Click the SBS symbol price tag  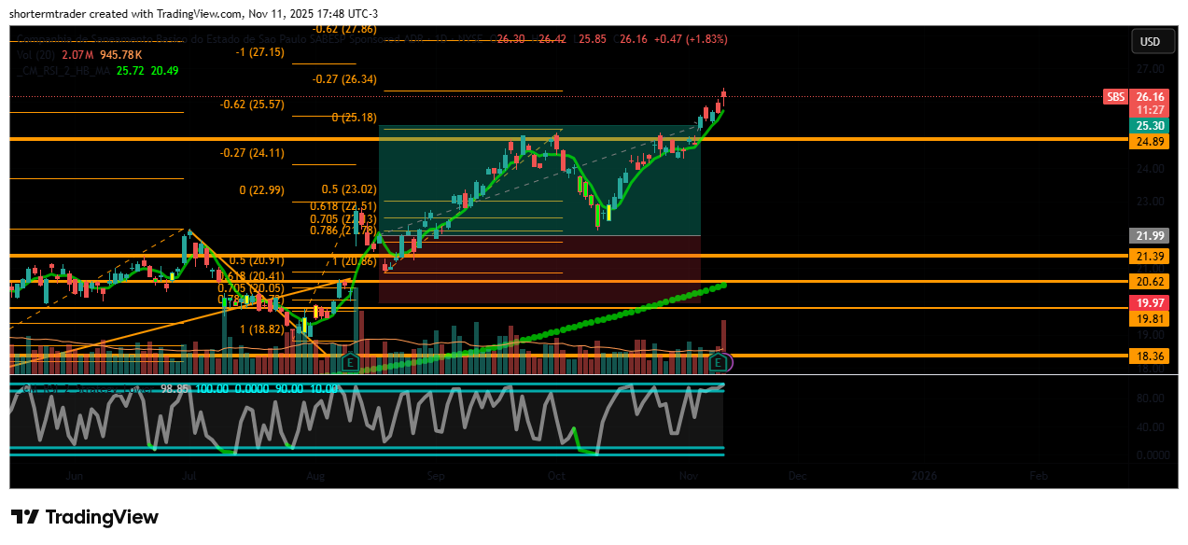(x=1115, y=97)
